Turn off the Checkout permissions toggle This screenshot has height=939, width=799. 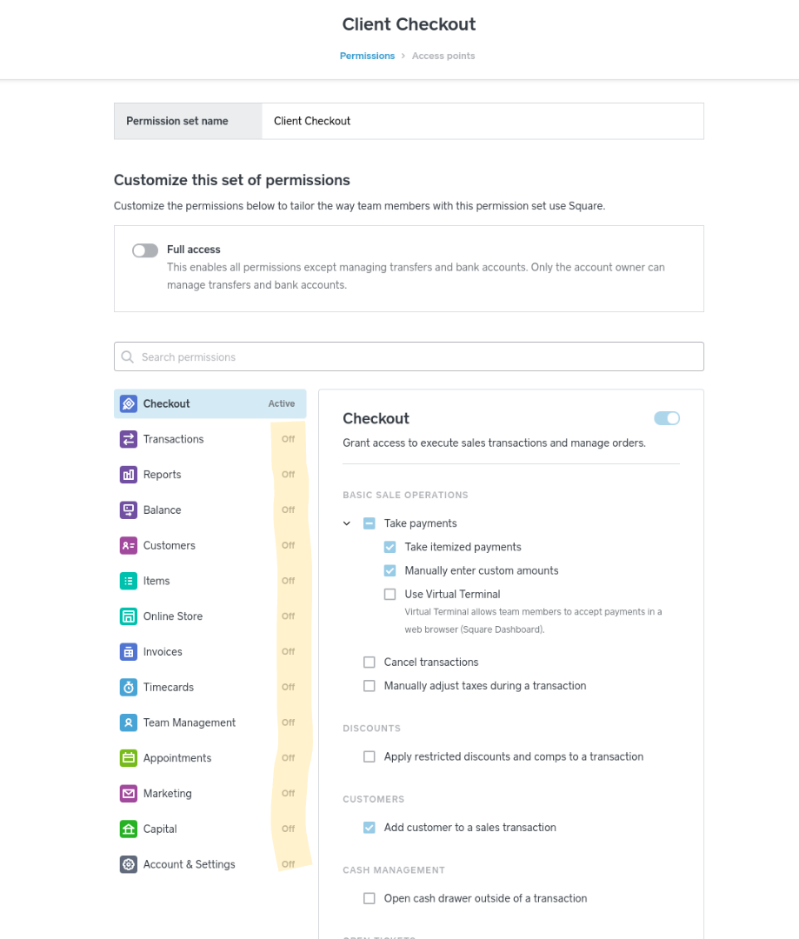[667, 418]
